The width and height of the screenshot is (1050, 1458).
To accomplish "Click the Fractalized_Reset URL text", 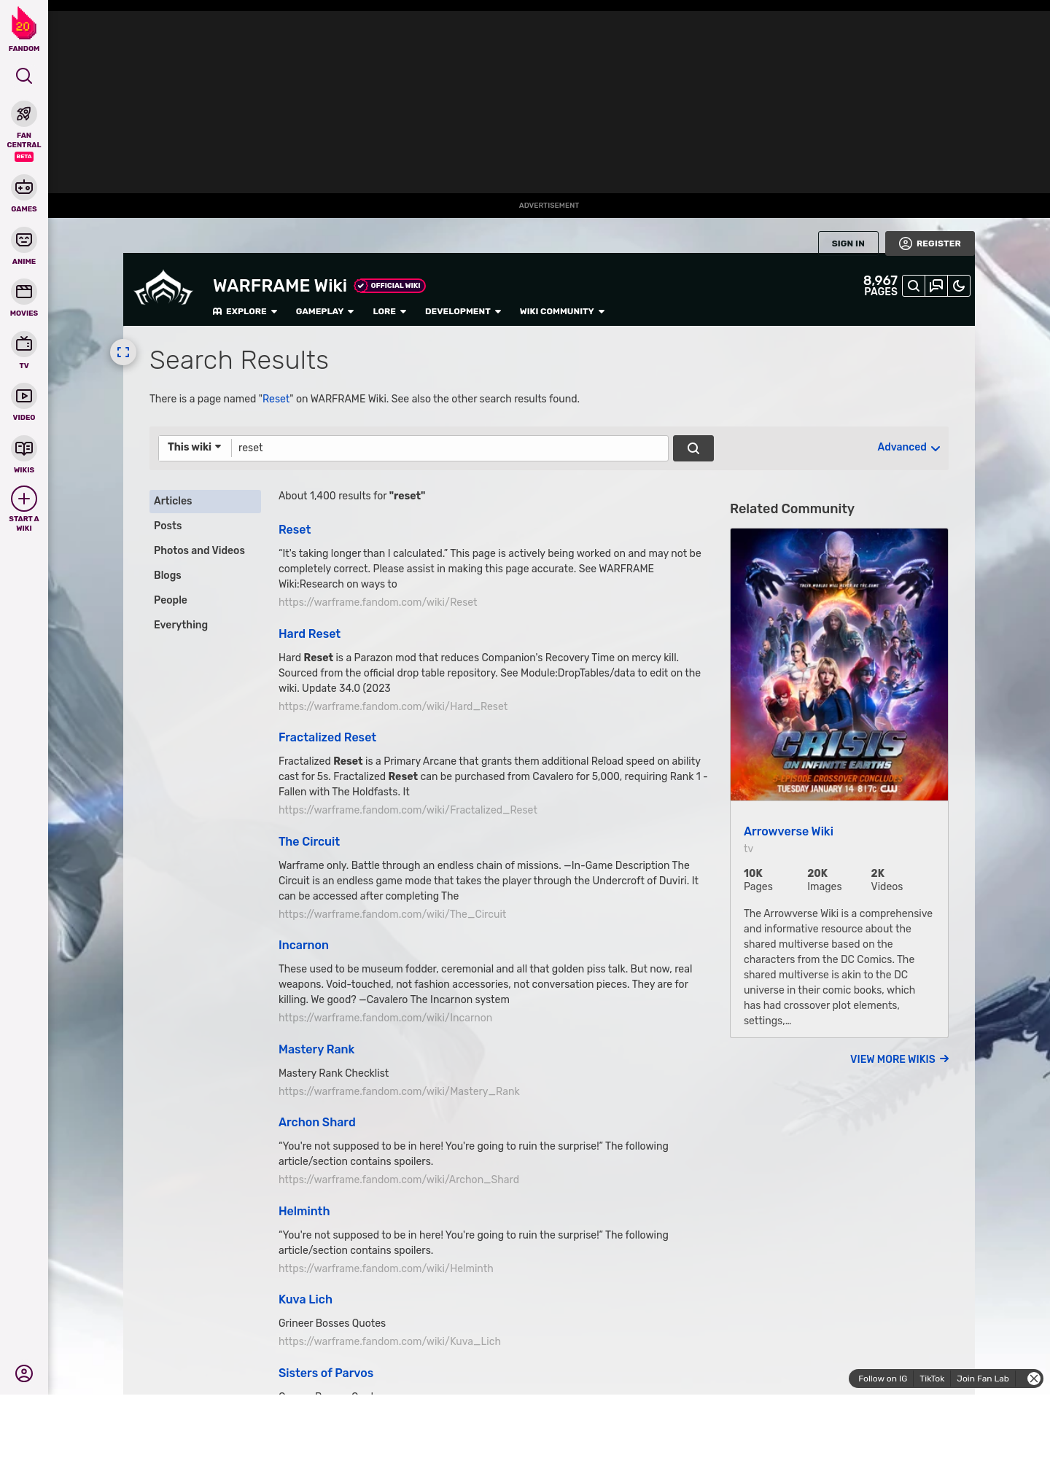I will pyautogui.click(x=408, y=810).
